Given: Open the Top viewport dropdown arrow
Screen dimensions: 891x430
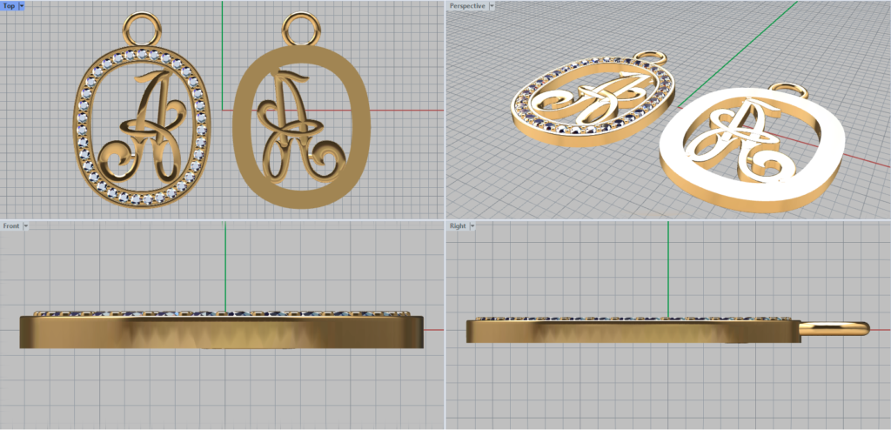Looking at the screenshot, I should coord(21,6).
